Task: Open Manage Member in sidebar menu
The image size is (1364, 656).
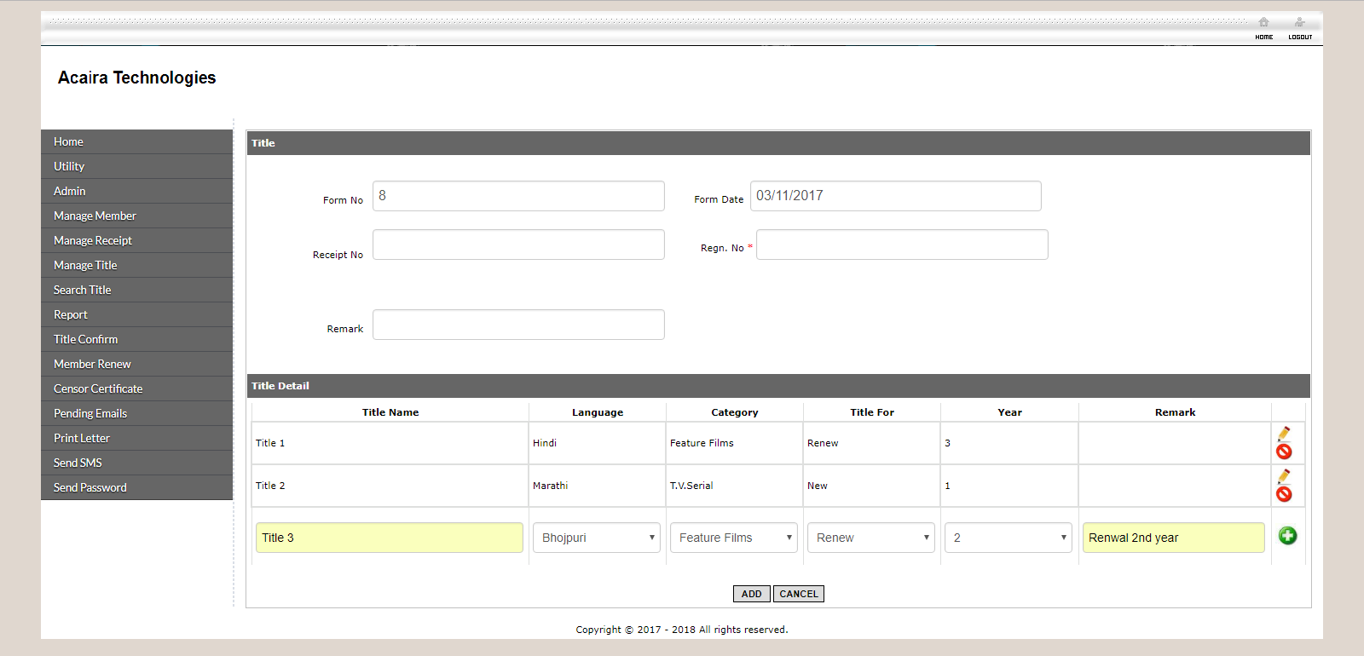Action: (95, 216)
